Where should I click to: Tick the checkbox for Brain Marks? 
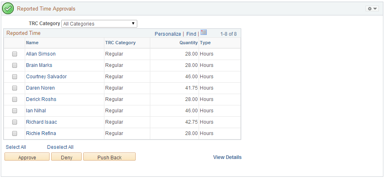click(x=15, y=65)
